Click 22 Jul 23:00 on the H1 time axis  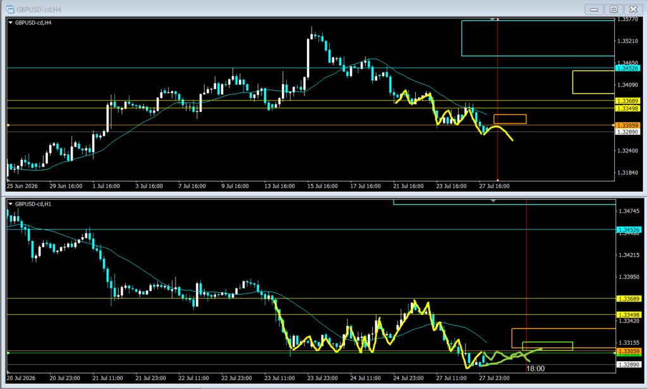tap(236, 378)
